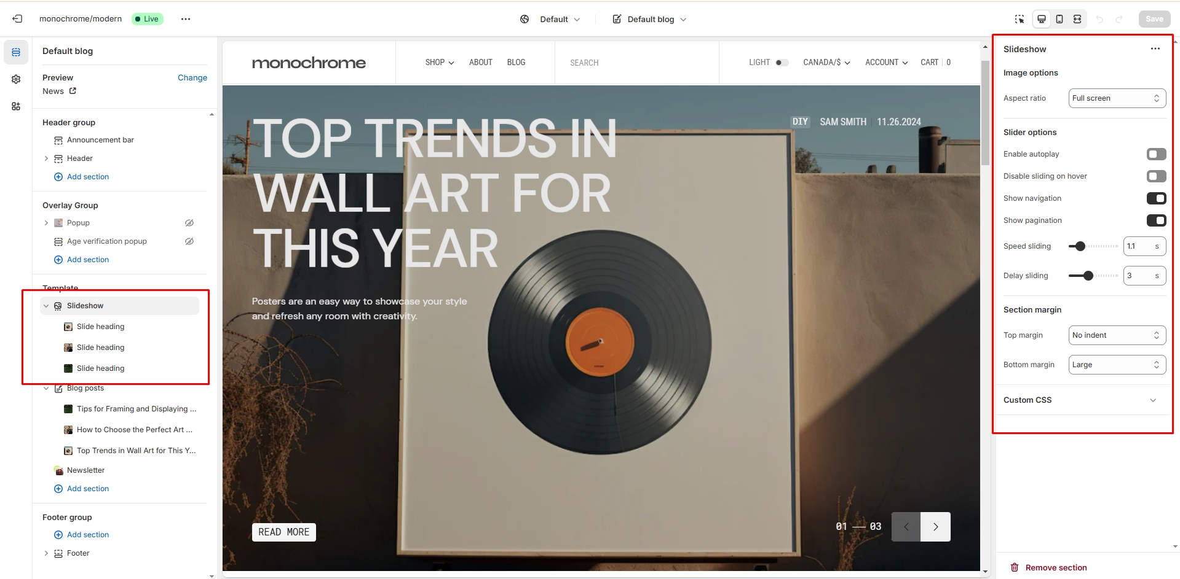Click the Change preview link
The width and height of the screenshot is (1180, 579).
pos(192,78)
